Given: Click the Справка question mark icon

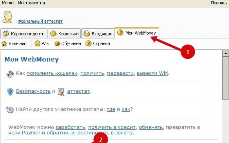Looking at the screenshot, I should click(88, 44).
